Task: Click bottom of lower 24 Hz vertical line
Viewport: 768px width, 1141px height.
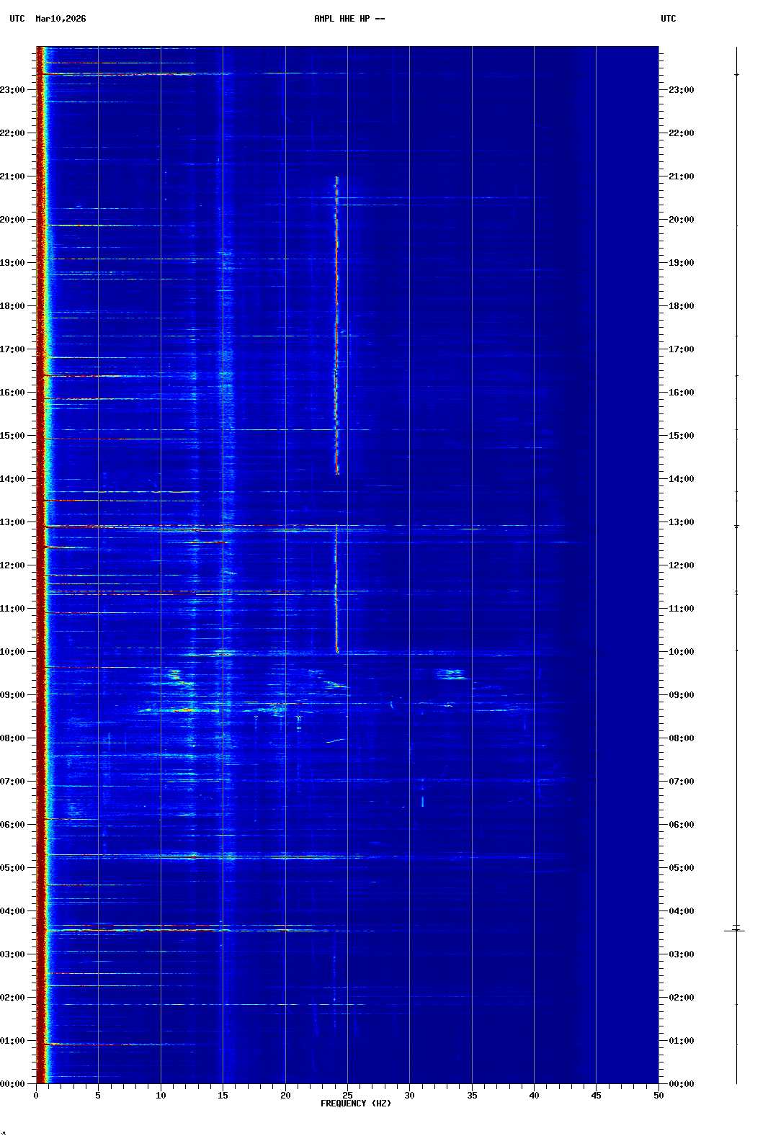Action: coord(336,650)
